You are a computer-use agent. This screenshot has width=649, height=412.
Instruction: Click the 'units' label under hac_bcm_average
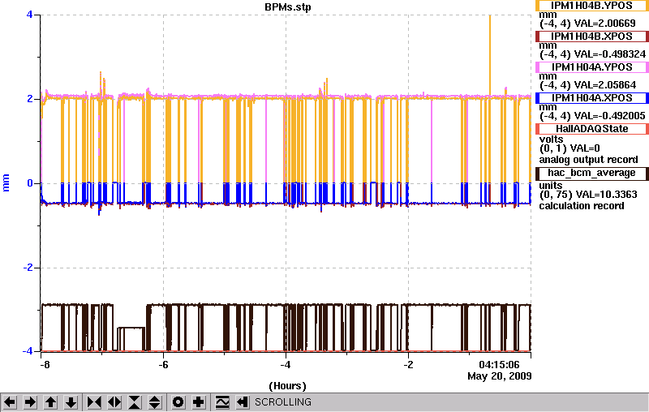pos(551,185)
